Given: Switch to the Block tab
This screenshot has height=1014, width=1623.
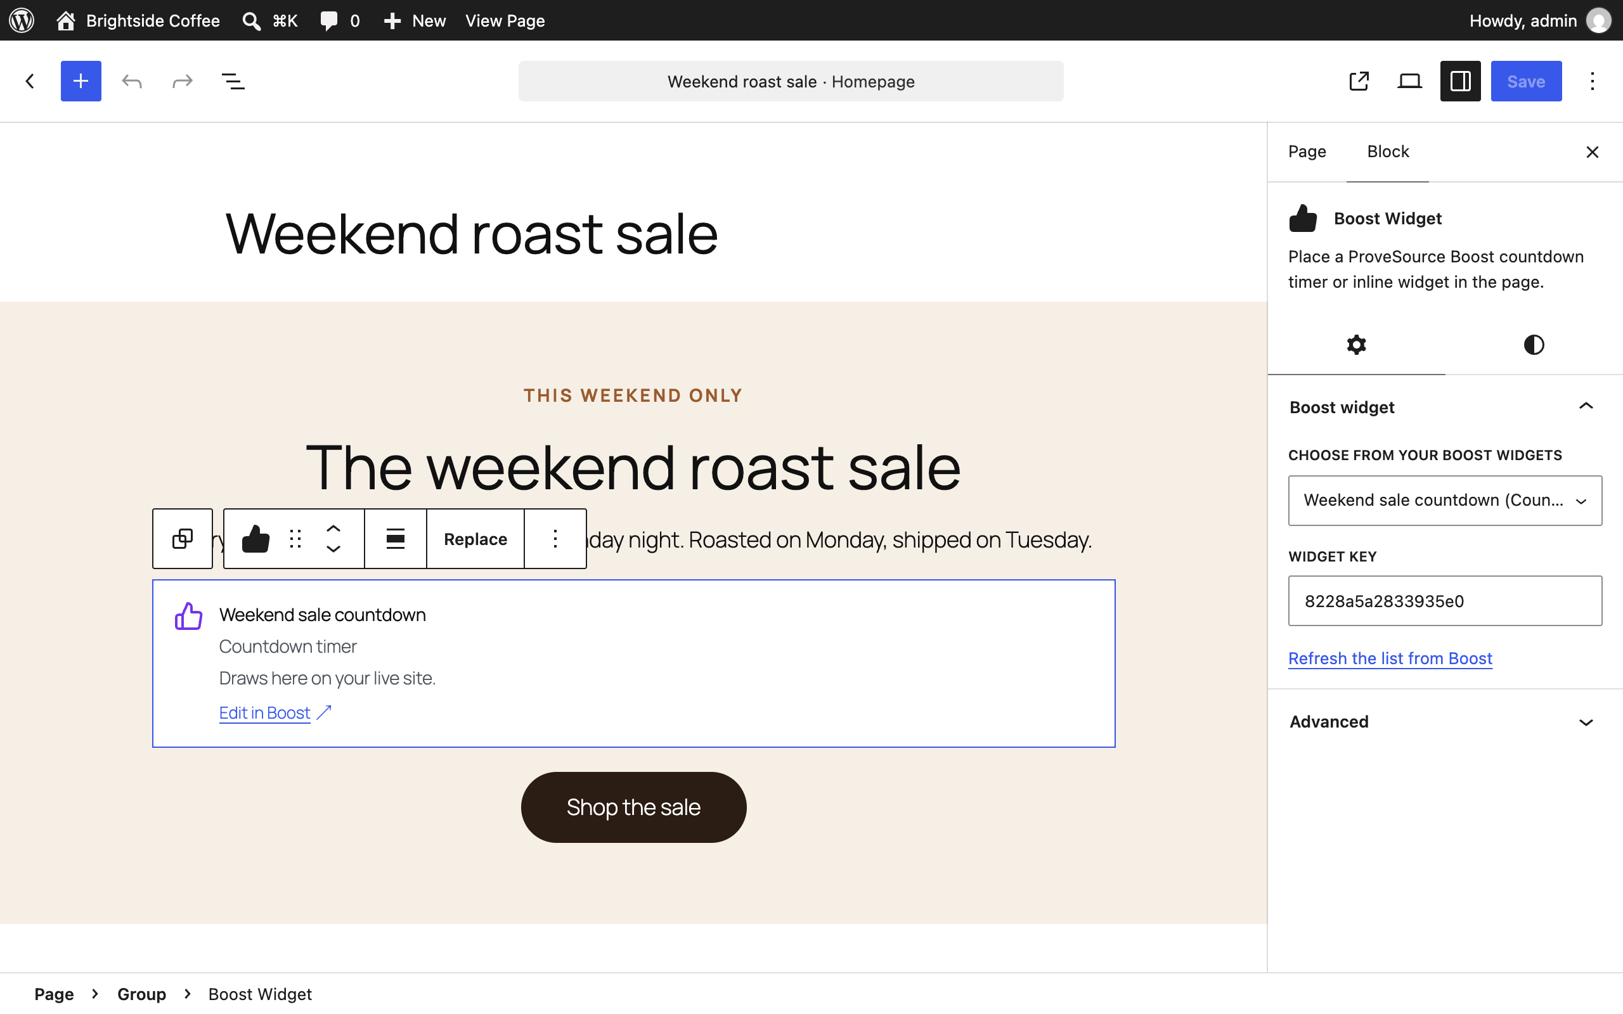Looking at the screenshot, I should coord(1388,151).
